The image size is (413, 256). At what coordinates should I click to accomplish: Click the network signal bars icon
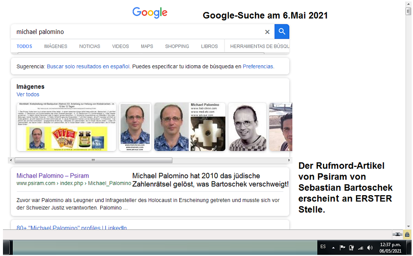click(x=360, y=248)
